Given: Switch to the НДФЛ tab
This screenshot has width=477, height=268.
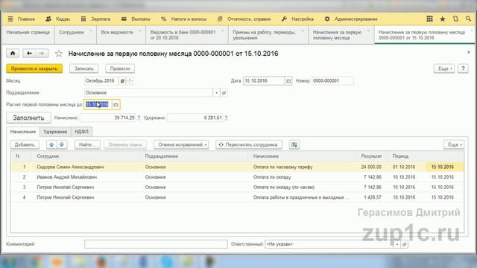Looking at the screenshot, I should tap(81, 132).
